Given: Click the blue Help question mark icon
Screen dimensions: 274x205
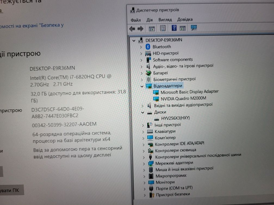Looking at the screenshot, I should point(174,28).
